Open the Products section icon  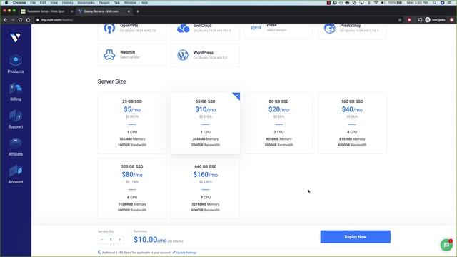[16, 61]
